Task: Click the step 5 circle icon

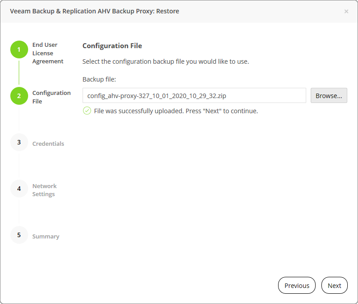Action: pyautogui.click(x=19, y=235)
